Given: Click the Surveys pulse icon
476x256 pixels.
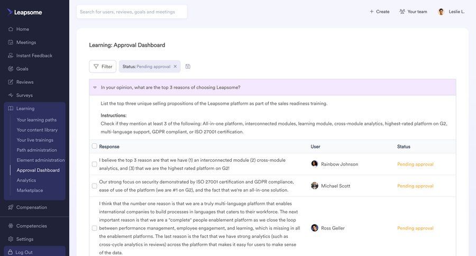Looking at the screenshot, I should coord(11,95).
